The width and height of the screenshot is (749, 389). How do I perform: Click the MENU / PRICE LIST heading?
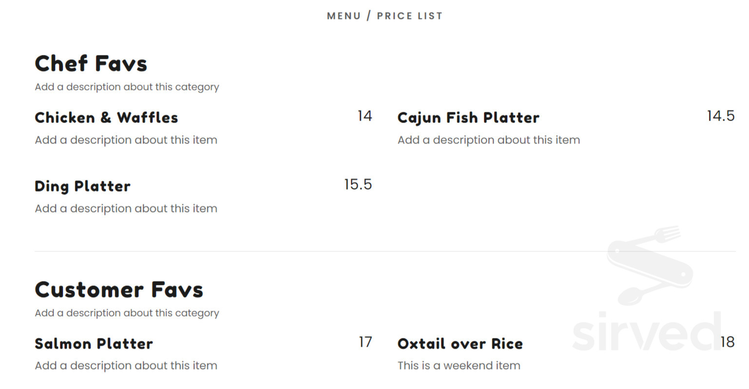point(384,16)
